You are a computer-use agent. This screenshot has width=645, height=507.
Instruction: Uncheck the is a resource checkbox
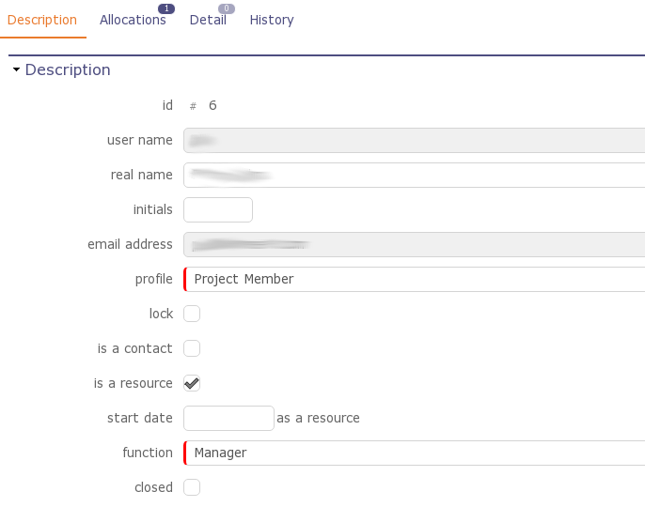(192, 383)
